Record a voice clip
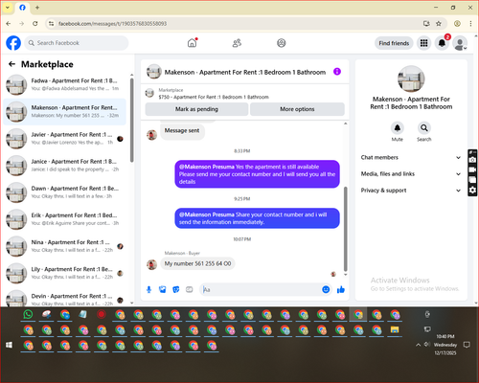479x383 pixels. pos(148,289)
